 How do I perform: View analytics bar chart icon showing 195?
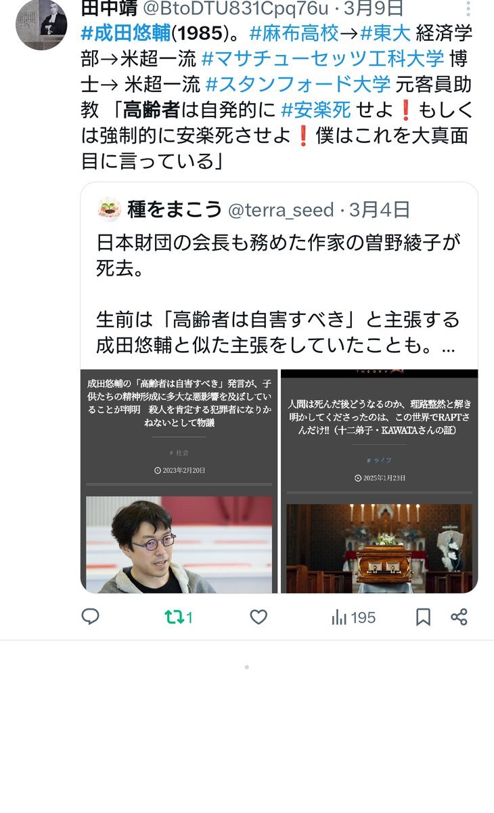338,617
